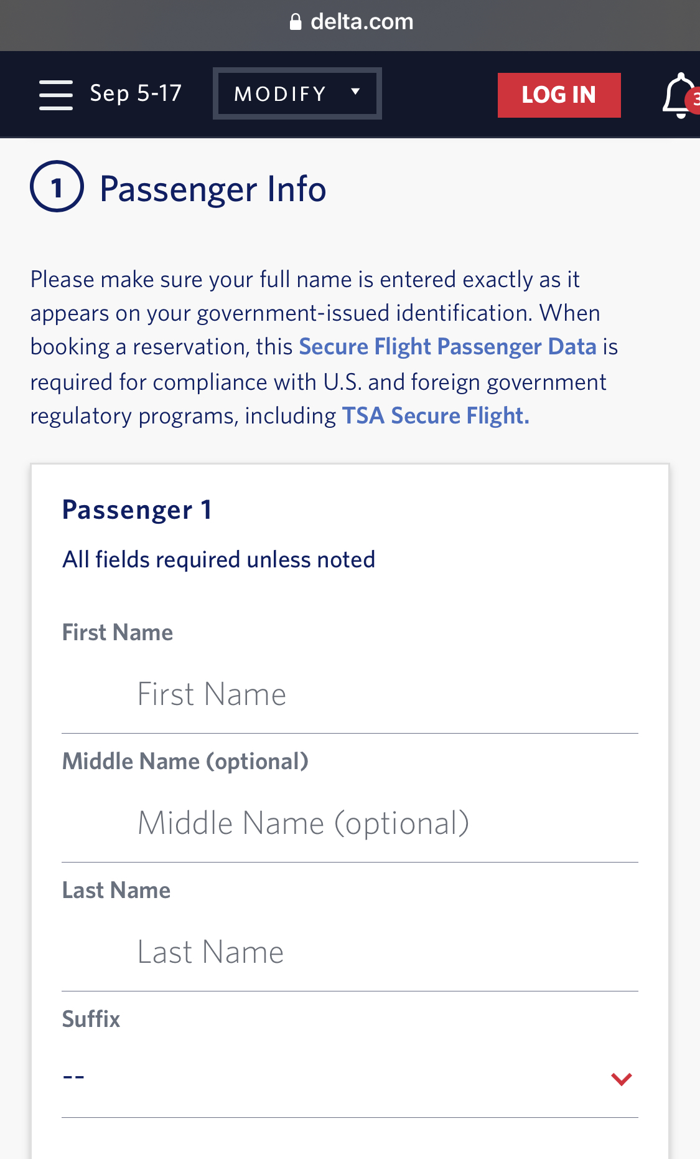The height and width of the screenshot is (1159, 700).
Task: Click the "All fields required unless noted" text
Action: tap(218, 560)
